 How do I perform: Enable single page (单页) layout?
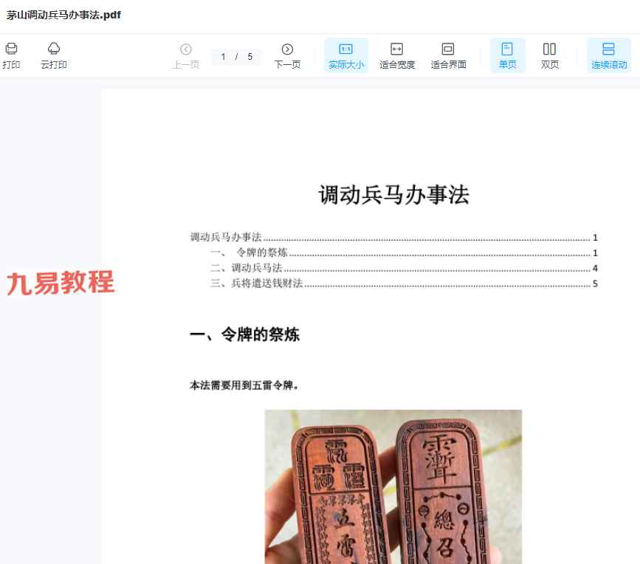pos(507,55)
